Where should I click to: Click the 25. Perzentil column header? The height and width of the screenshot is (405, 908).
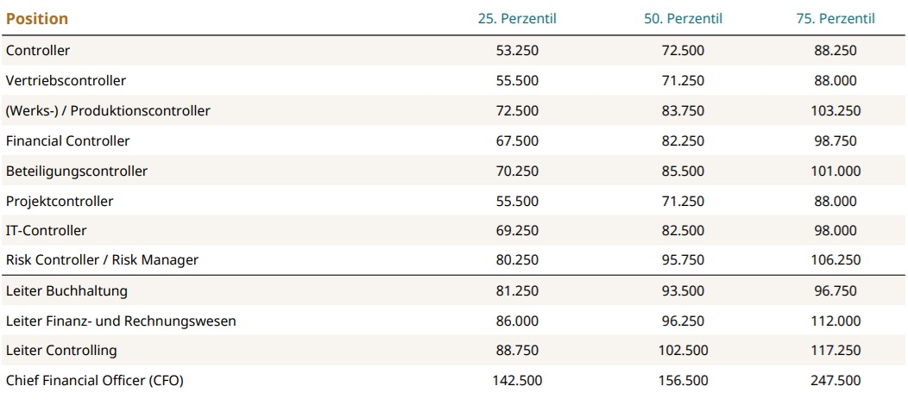(x=516, y=19)
